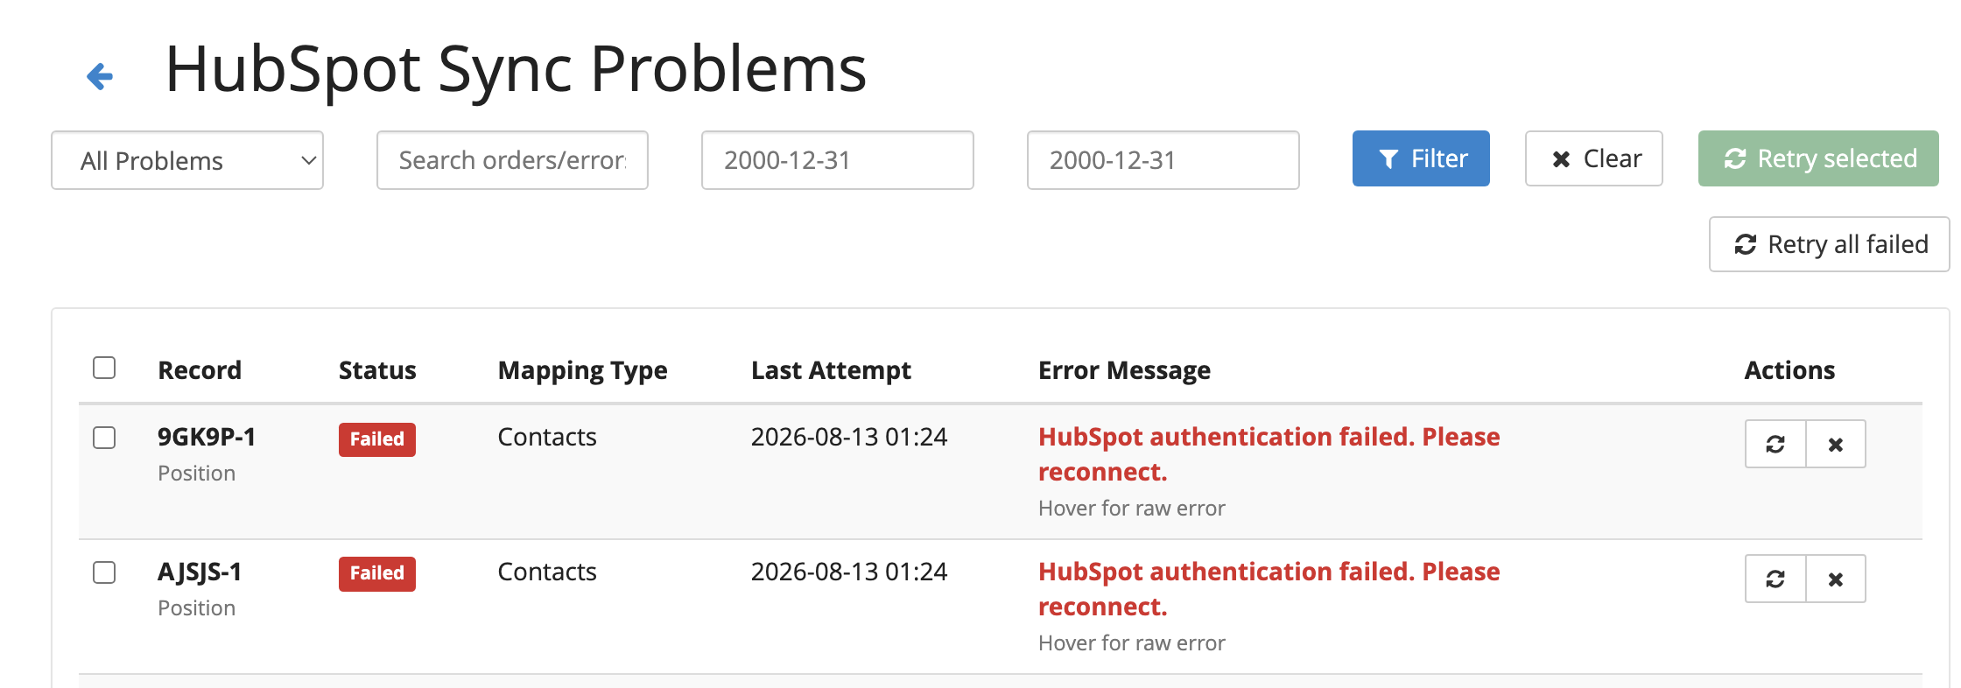Open record link 9GK9P-1
This screenshot has height=688, width=1961.
click(x=207, y=437)
